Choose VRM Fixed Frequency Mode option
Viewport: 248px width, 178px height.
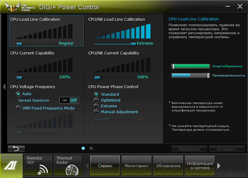(18, 108)
